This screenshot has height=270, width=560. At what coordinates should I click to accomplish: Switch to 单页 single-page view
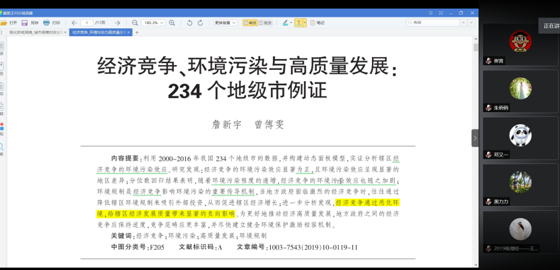pyautogui.click(x=250, y=23)
